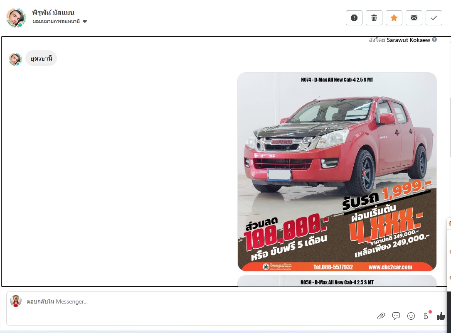Click the conversation scrollbar on right edge

coord(450,127)
